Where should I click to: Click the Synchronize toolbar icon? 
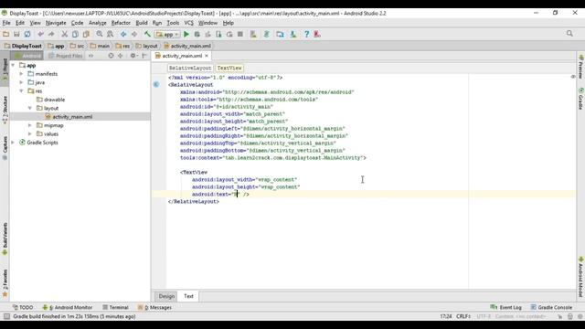[x=27, y=34]
